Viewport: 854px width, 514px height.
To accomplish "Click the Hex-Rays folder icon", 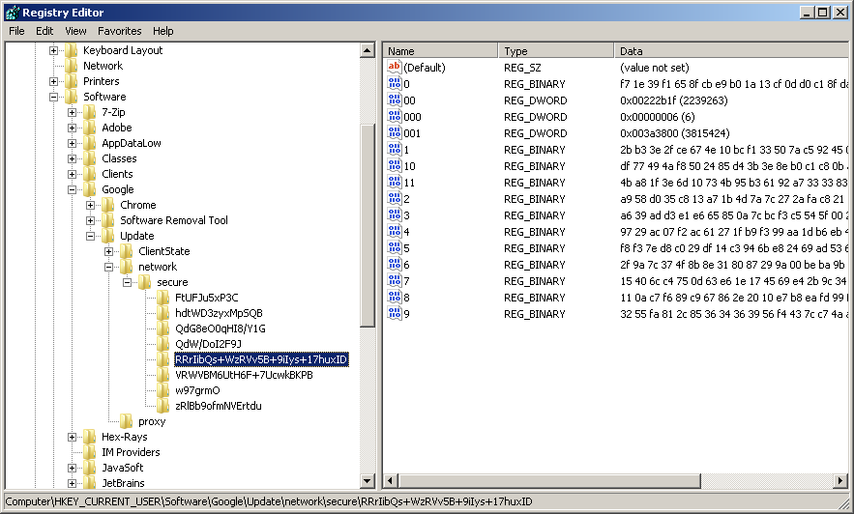I will [90, 437].
